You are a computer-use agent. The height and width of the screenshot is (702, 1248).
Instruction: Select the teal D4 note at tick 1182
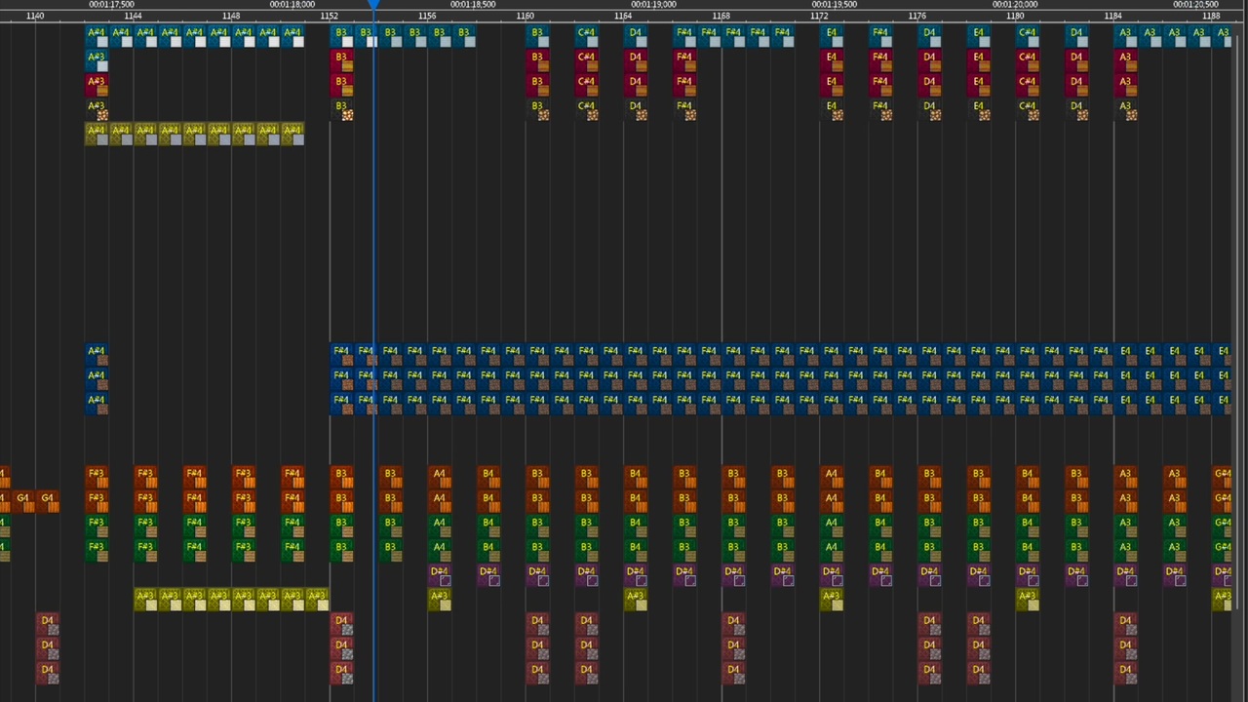pos(1076,37)
